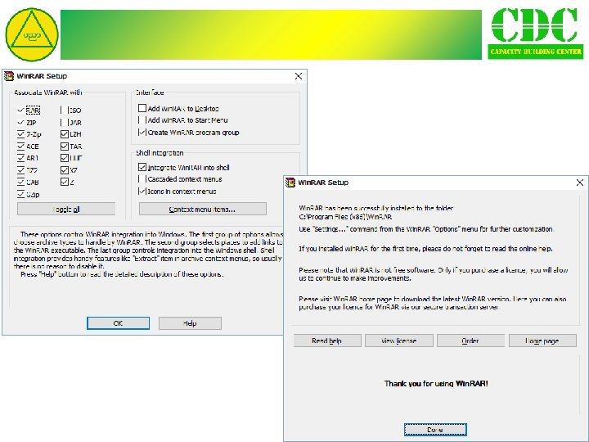Click the View license button
Image resolution: width=589 pixels, height=442 pixels.
(399, 341)
